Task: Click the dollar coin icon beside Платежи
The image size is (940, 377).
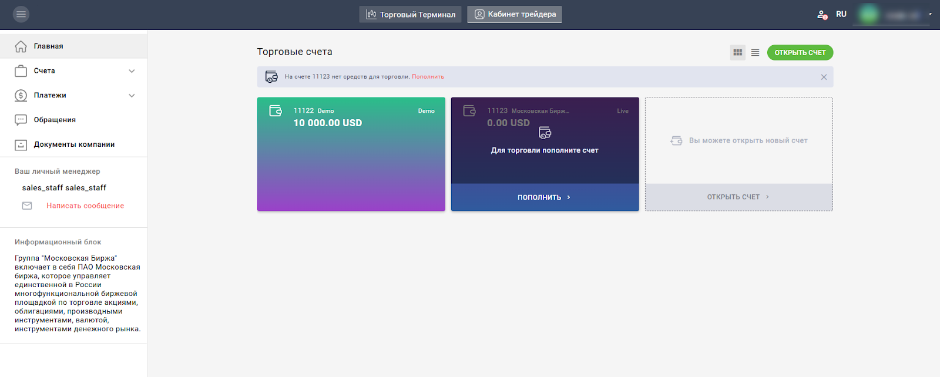Action: tap(21, 95)
